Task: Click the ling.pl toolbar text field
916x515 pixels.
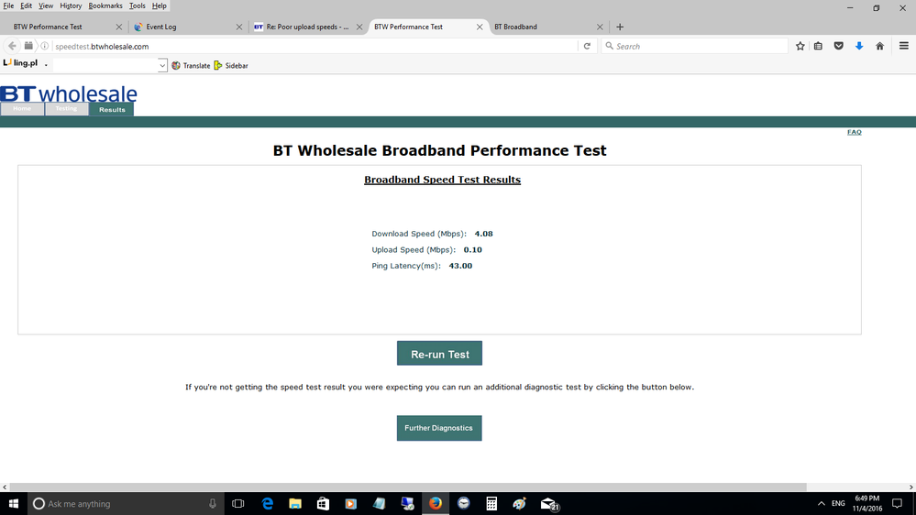Action: pyautogui.click(x=105, y=65)
